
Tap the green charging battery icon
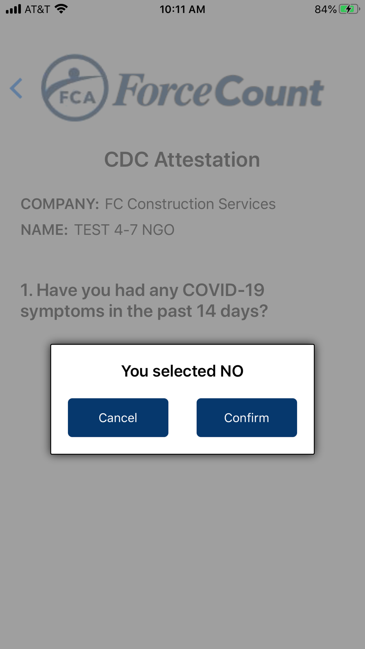click(x=349, y=9)
